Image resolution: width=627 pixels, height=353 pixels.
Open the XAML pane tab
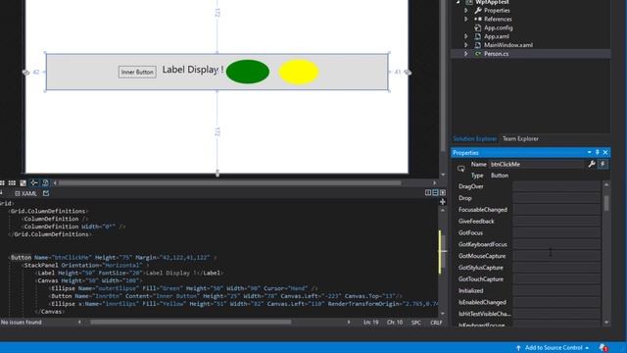pos(25,193)
